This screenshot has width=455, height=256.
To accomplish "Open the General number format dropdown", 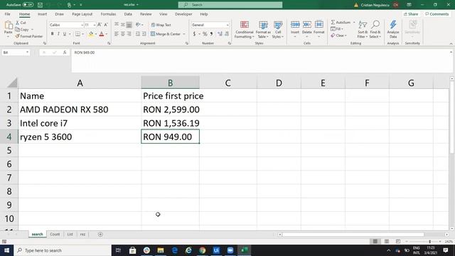I will coord(227,25).
